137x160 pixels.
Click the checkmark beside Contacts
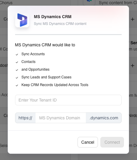[x=17, y=62]
